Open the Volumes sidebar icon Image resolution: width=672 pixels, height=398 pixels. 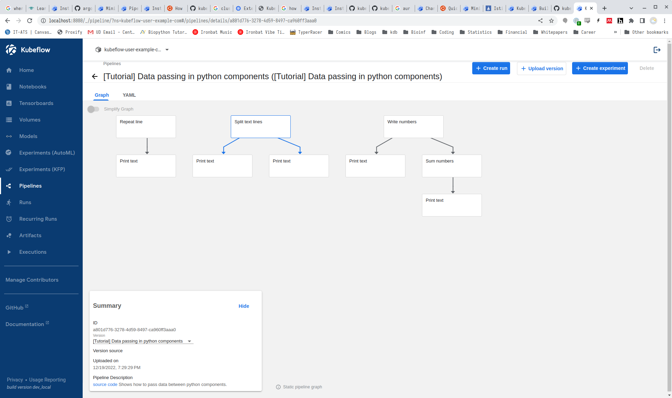coord(9,120)
